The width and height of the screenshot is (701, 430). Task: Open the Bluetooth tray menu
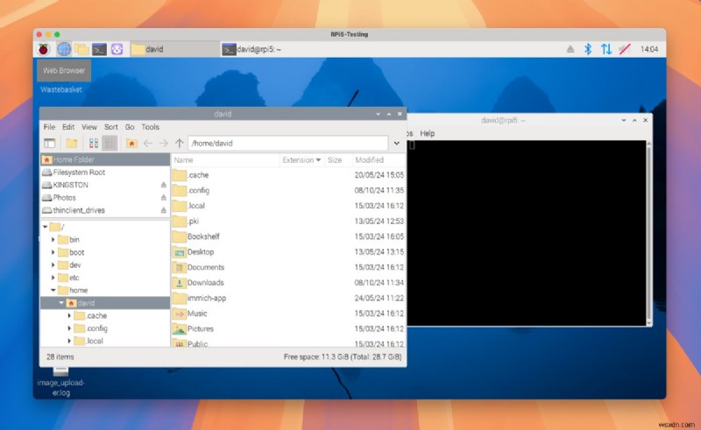pyautogui.click(x=588, y=49)
